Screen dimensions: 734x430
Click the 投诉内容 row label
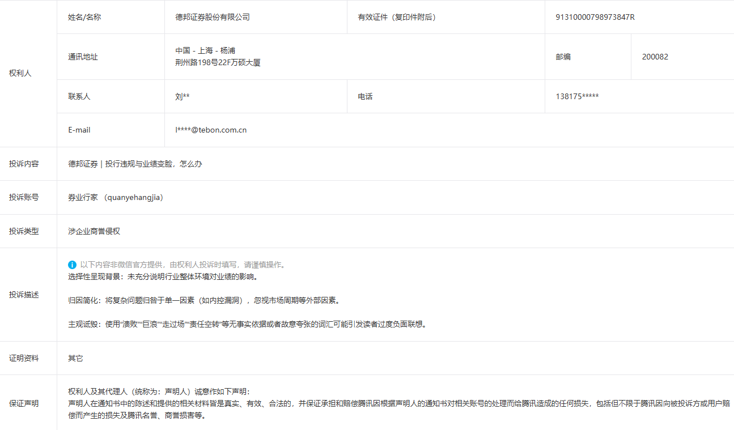coord(24,164)
